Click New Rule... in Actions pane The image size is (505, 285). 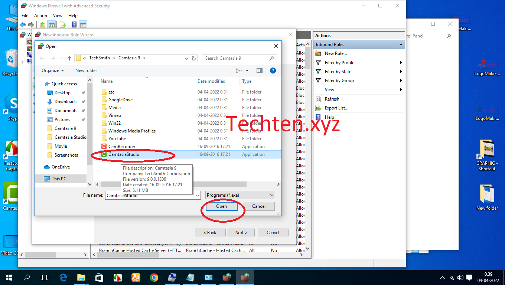coord(336,53)
